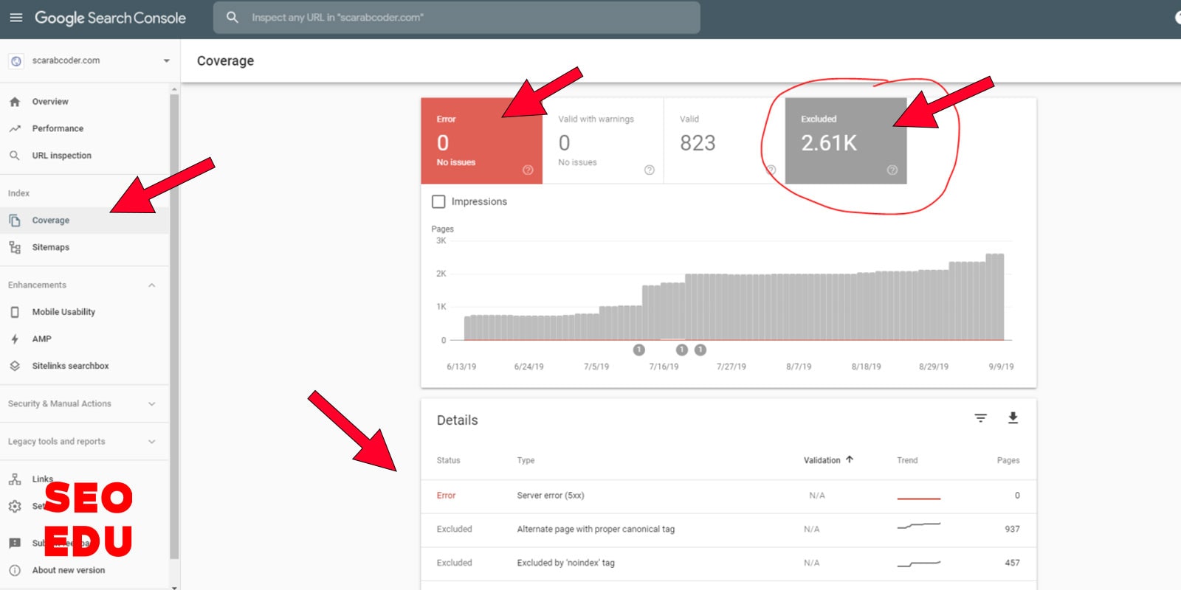
Task: Click the Overview home icon
Action: [x=15, y=102]
